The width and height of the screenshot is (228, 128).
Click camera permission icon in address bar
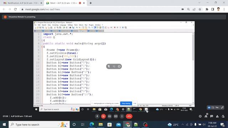(x=183, y=9)
